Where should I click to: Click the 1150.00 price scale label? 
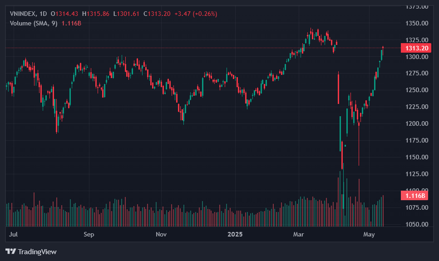coord(417,157)
